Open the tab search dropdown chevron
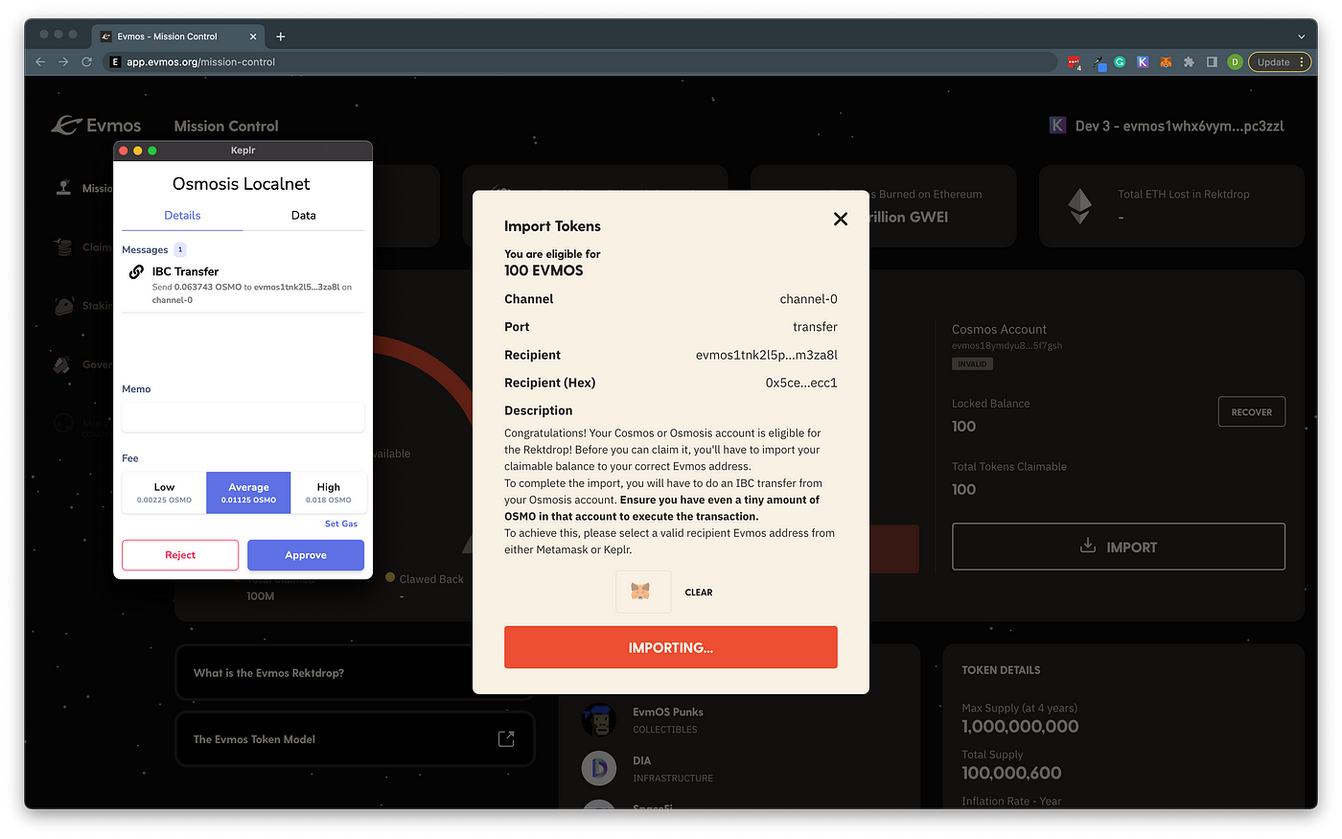 click(x=1301, y=36)
